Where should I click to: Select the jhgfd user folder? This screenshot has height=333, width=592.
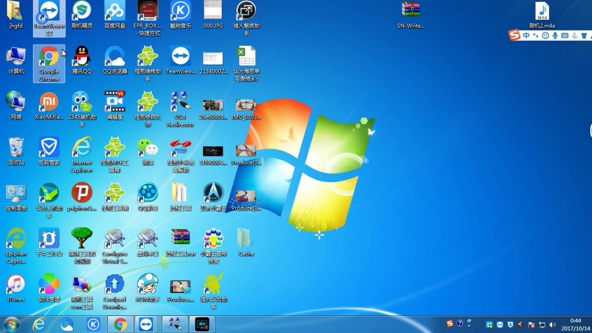[x=16, y=15]
